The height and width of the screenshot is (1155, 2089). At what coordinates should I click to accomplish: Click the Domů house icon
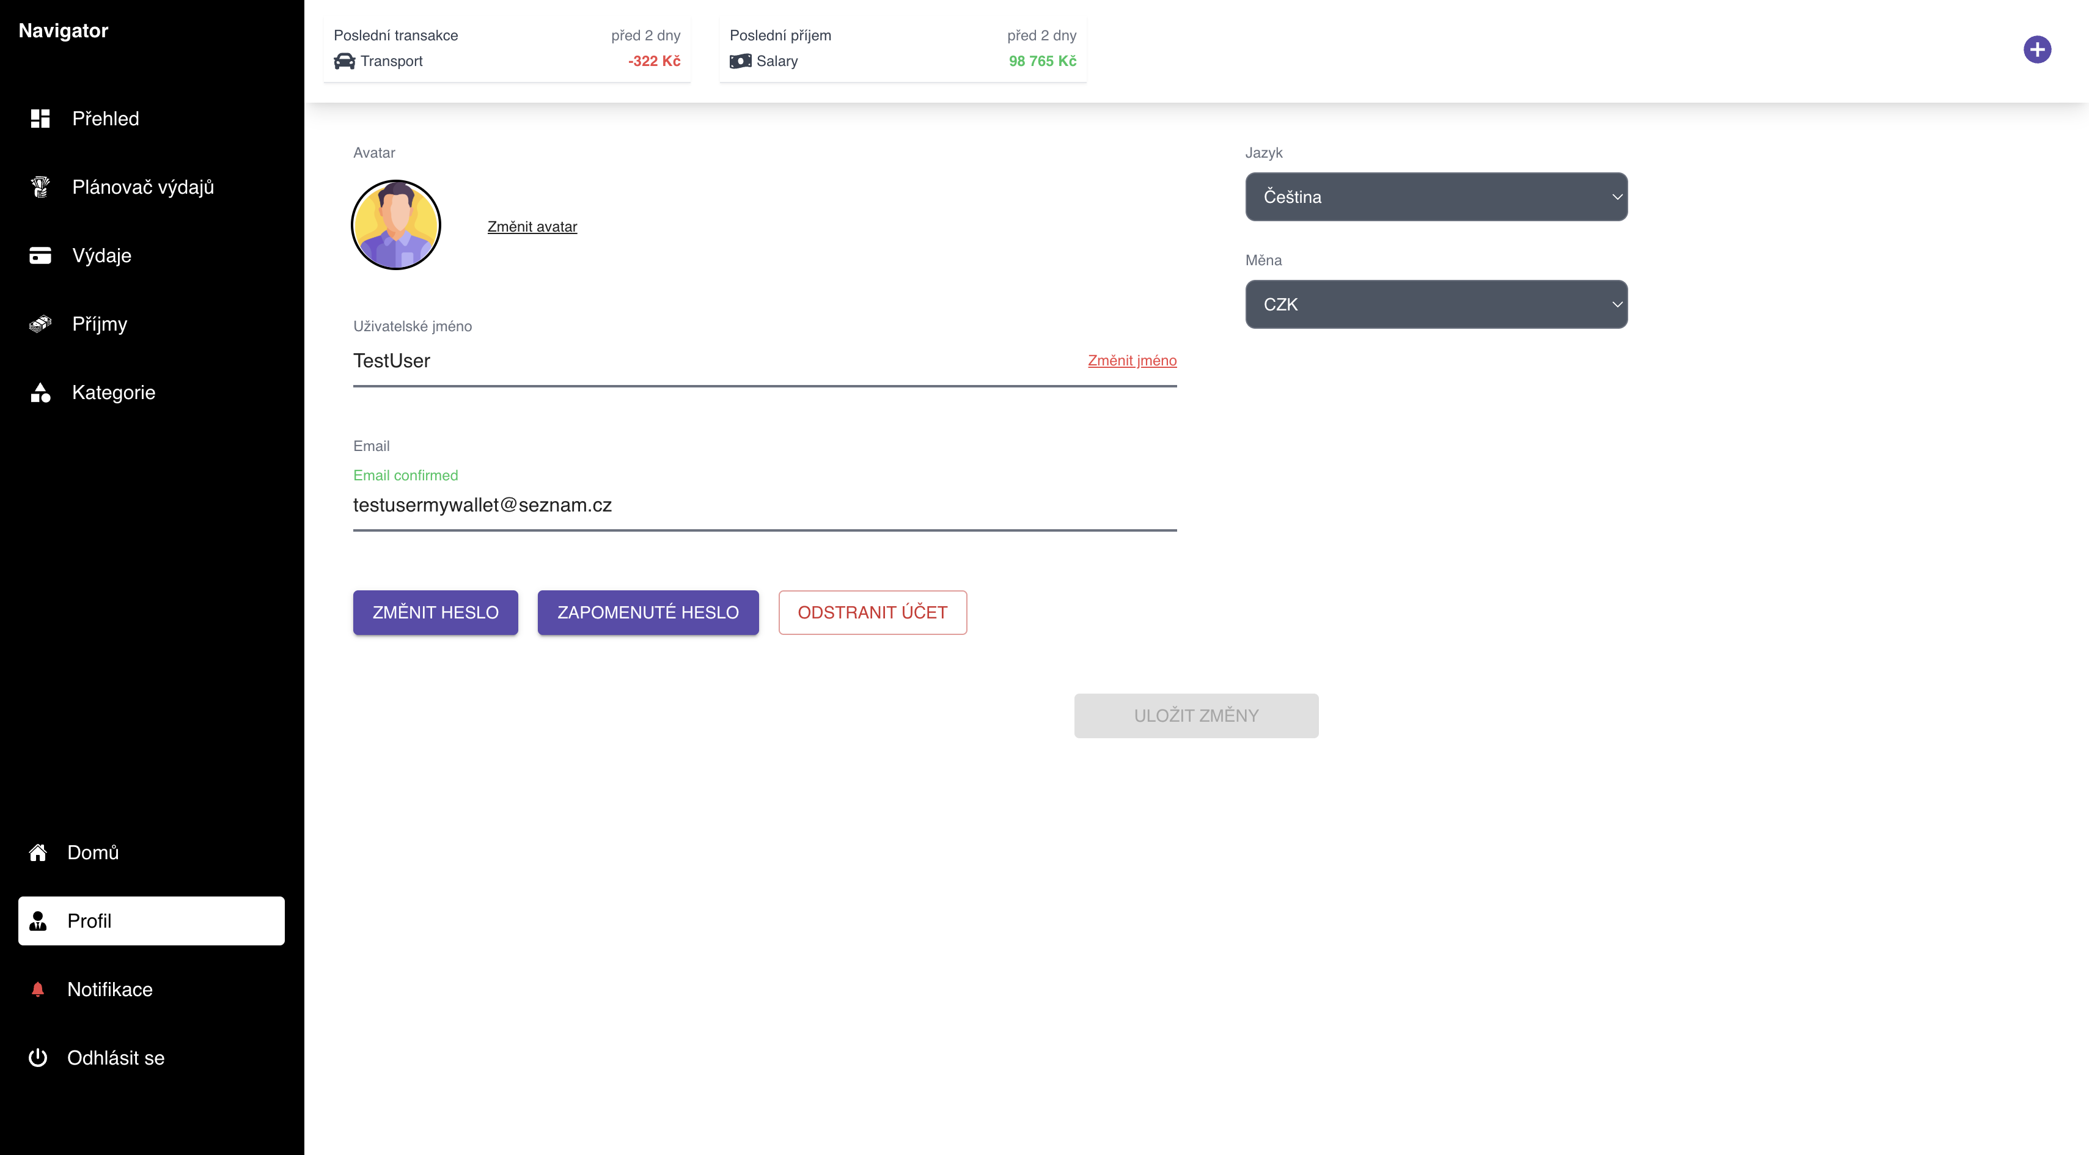coord(37,853)
